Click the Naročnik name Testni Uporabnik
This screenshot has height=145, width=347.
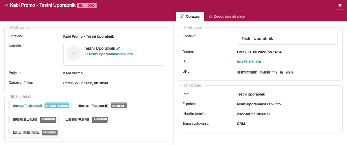click(x=99, y=48)
